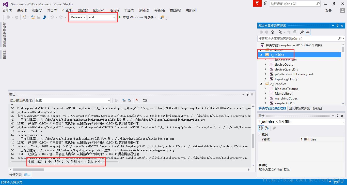Click the notifications icon near Quick Launch

point(265,4)
